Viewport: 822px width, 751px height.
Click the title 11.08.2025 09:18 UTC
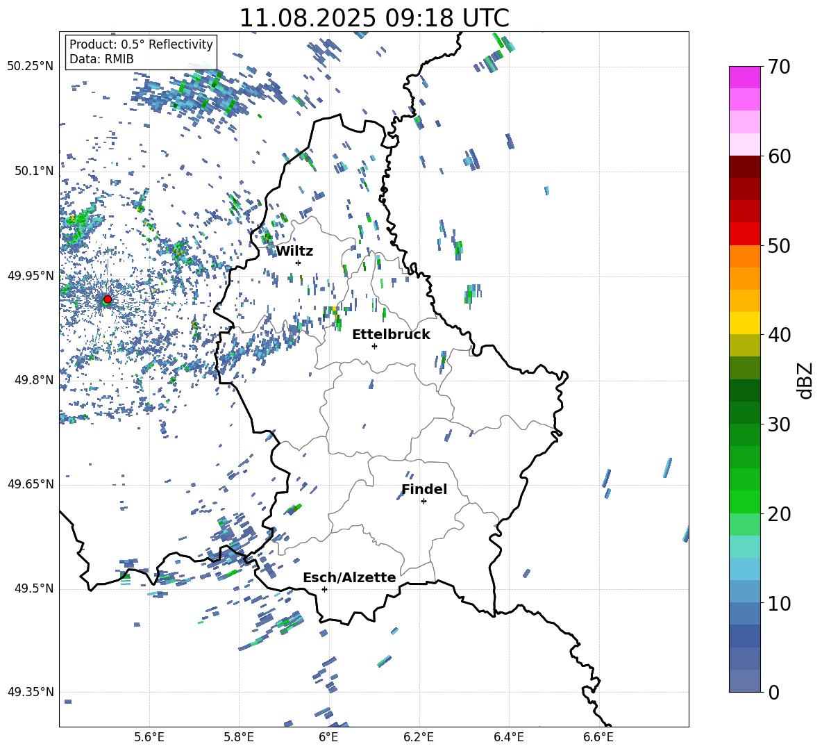[374, 18]
